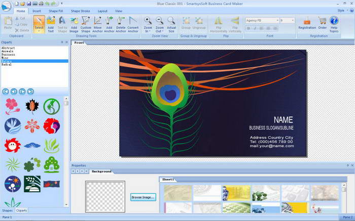The width and height of the screenshot is (355, 221).
Task: Flip the selection vertically
Action: coord(235,24)
